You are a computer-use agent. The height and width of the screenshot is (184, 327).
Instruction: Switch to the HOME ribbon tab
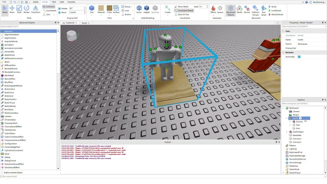pyautogui.click(x=36, y=2)
